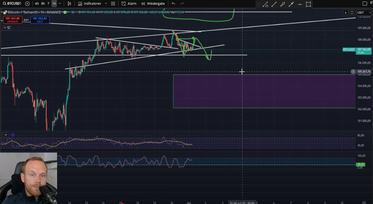Select the horizontal line tool
Screen dimensions: 373x204
pyautogui.click(x=300, y=4)
